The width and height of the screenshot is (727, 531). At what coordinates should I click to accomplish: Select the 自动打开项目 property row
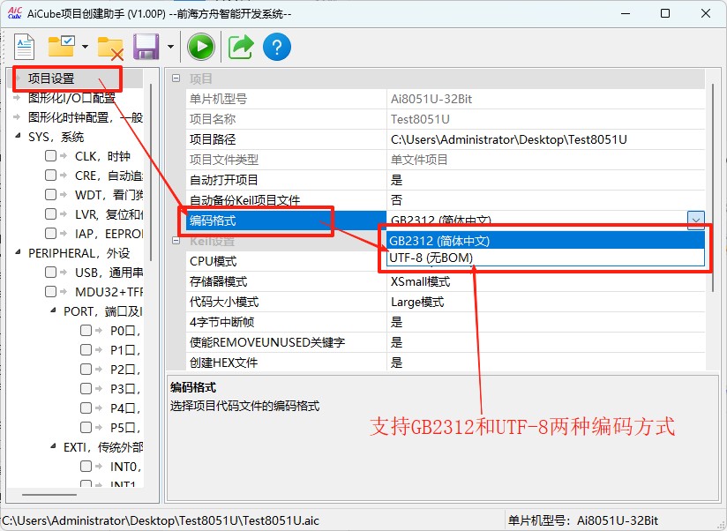pyautogui.click(x=445, y=180)
